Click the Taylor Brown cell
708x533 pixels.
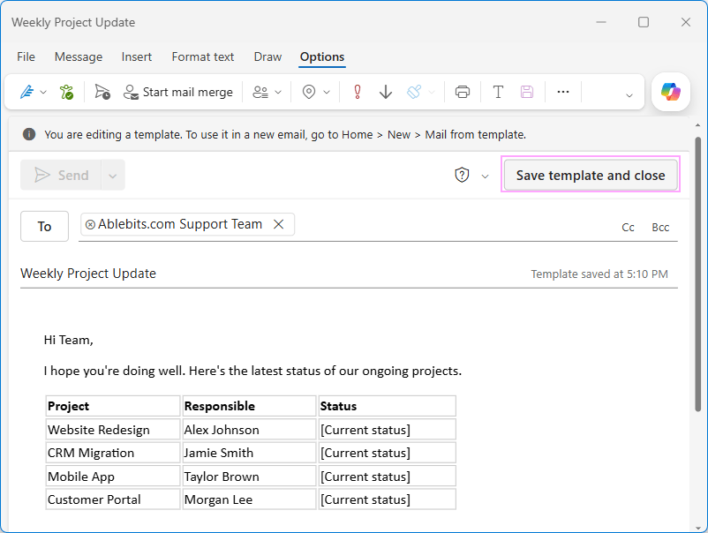coord(249,477)
